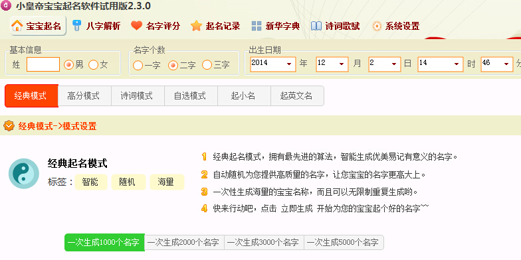Select 一次生成5000个名字 button

click(x=344, y=243)
